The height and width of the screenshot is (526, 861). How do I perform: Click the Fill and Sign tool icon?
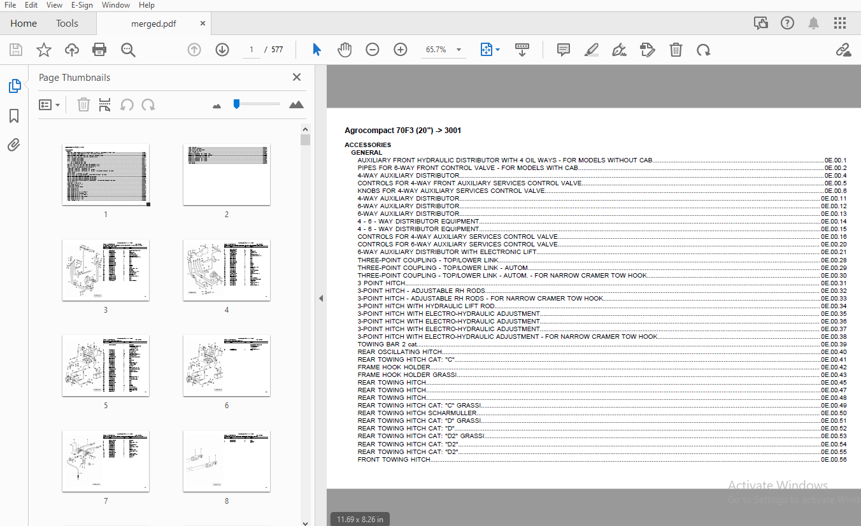point(648,50)
